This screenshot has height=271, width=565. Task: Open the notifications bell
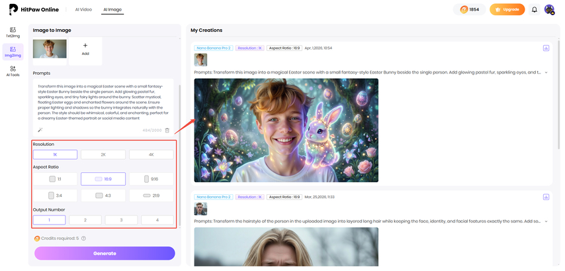click(x=535, y=10)
